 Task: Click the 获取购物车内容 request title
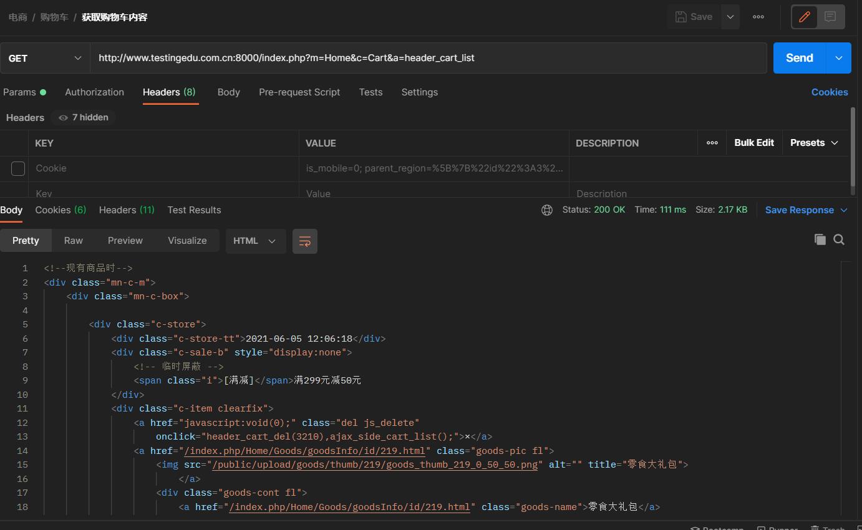pyautogui.click(x=115, y=17)
